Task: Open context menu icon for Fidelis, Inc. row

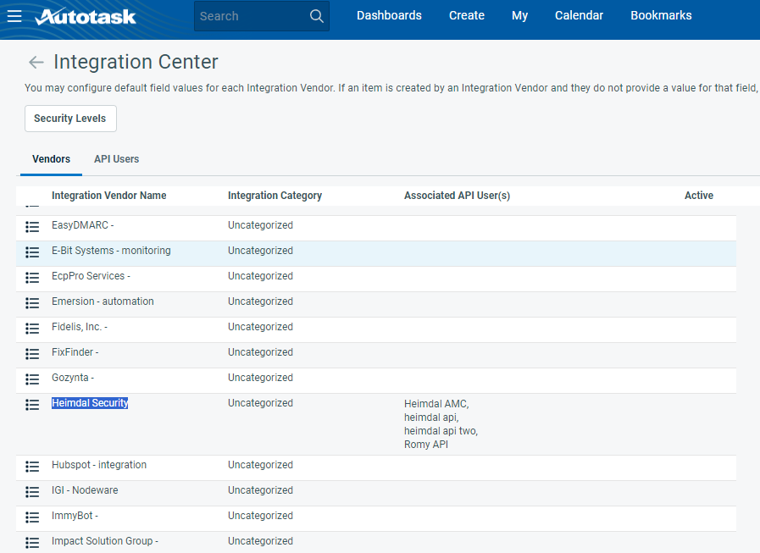Action: [x=32, y=328]
